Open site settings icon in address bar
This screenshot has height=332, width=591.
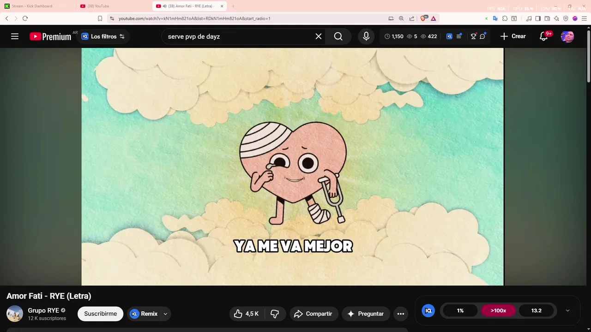click(112, 18)
